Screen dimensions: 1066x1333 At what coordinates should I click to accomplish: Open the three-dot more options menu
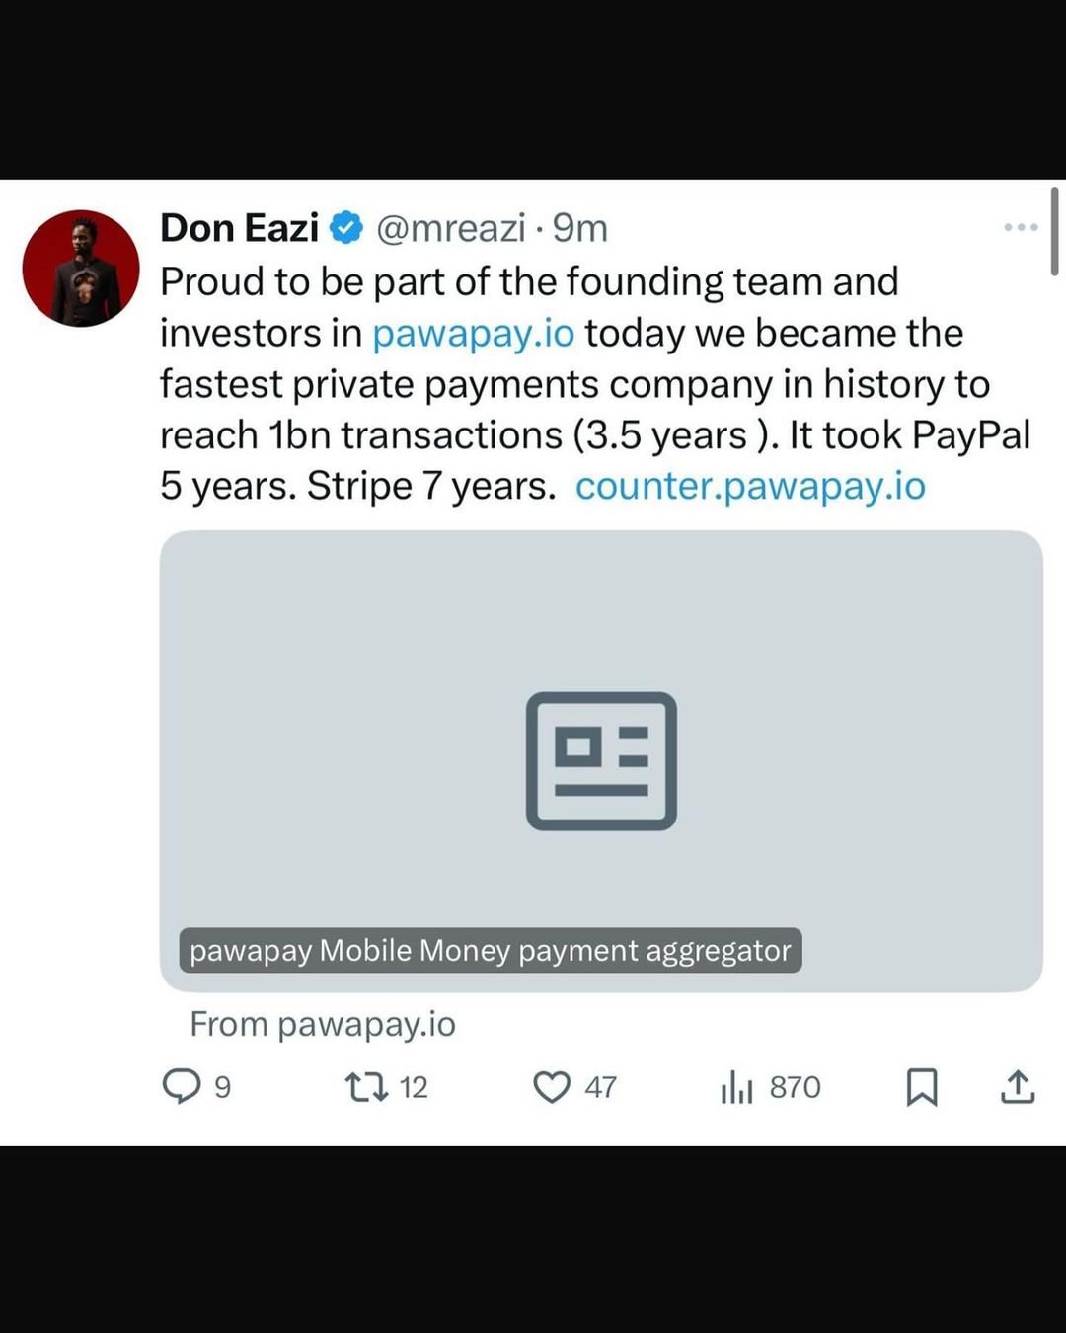1020,227
